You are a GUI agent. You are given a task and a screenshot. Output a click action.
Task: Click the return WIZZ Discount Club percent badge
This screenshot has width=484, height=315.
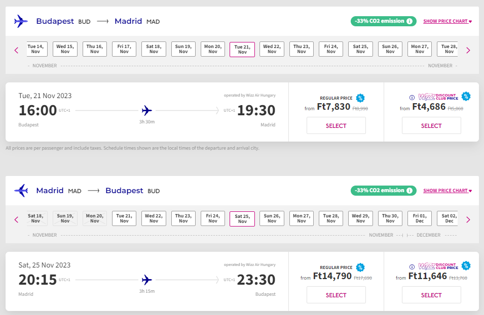(x=466, y=266)
